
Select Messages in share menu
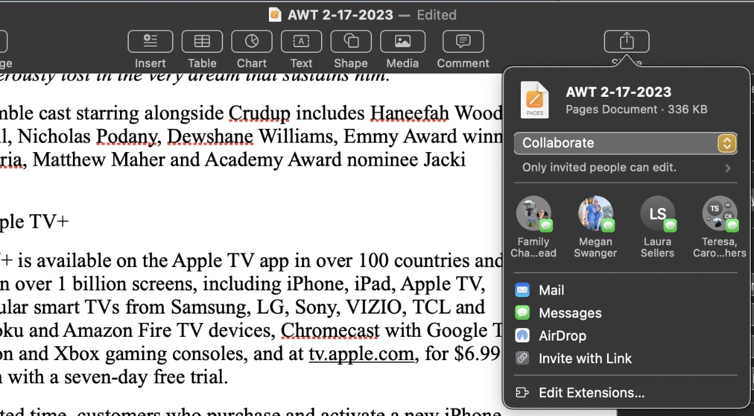pos(569,313)
